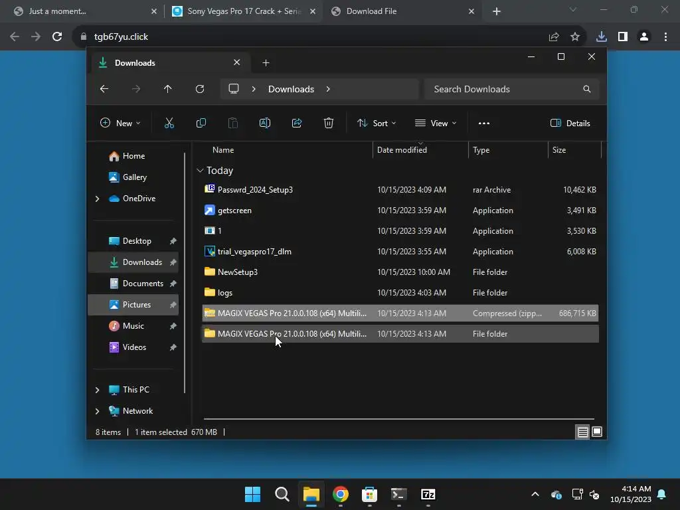Open 7-Zip from taskbar

click(428, 494)
